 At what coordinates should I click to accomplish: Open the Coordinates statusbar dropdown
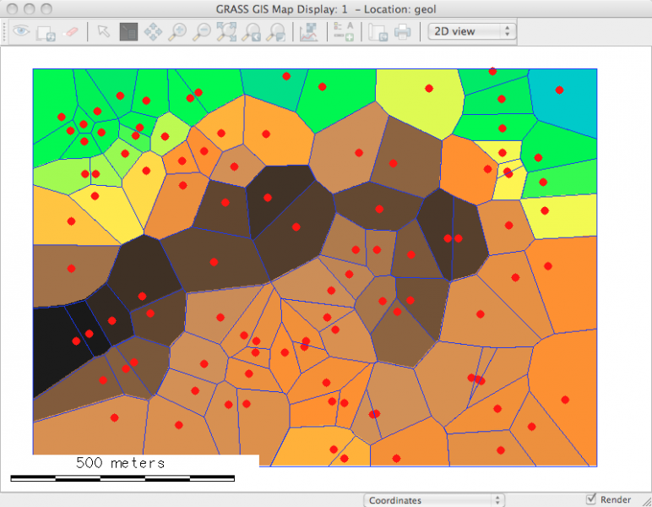click(x=433, y=500)
